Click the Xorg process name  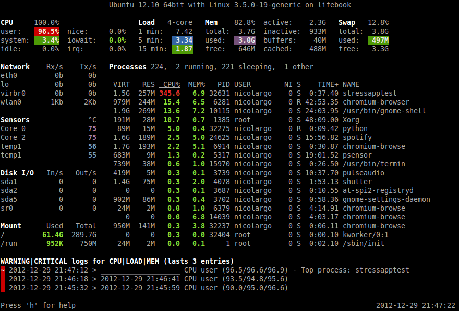351,120
